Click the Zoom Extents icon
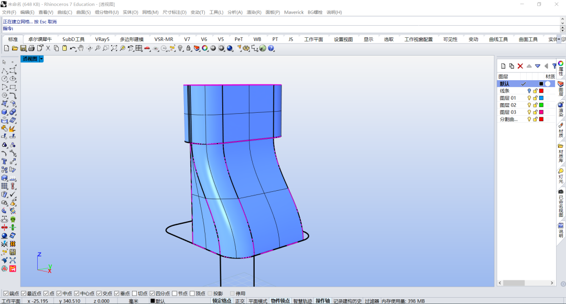This screenshot has width=566, height=304. coord(114,48)
